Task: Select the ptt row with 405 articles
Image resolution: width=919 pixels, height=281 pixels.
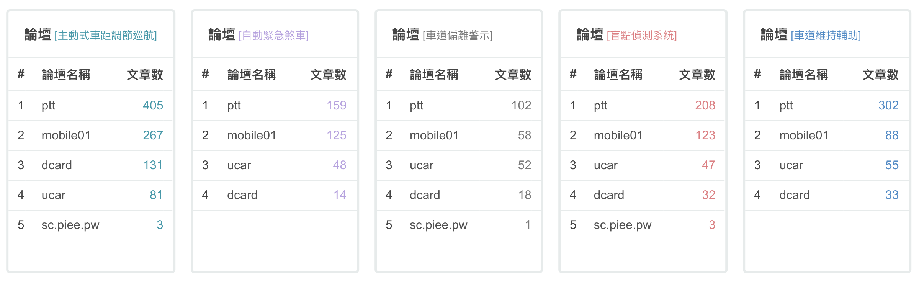Action: 91,105
